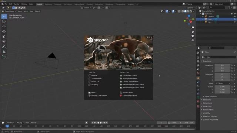This screenshot has height=133, width=237.
Task: Select the Select Box tool
Action: click(x=4, y=16)
